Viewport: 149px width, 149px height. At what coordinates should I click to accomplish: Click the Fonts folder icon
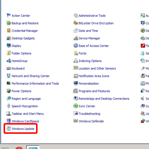(x=76, y=53)
